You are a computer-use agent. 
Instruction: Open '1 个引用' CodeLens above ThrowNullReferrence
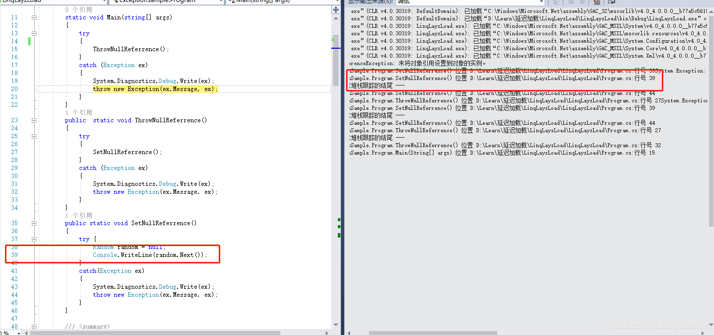pyautogui.click(x=79, y=112)
